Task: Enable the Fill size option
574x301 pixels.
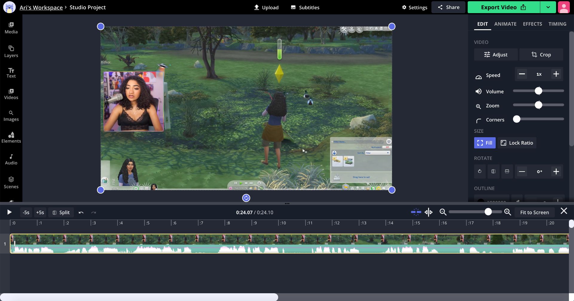Action: tap(485, 143)
